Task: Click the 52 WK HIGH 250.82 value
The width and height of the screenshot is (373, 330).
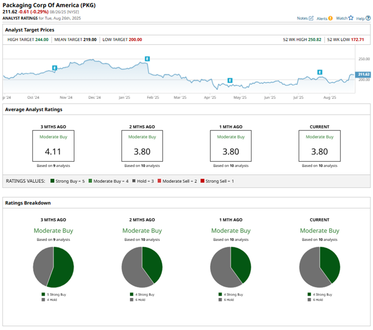Action: (x=315, y=40)
